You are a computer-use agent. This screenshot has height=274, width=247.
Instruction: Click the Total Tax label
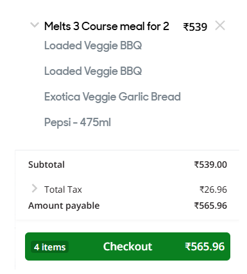point(63,189)
